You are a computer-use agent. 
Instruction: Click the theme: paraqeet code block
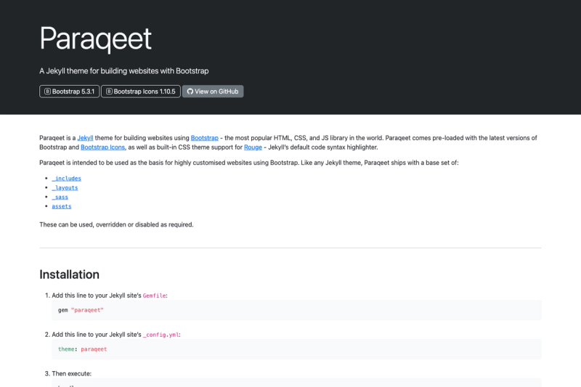(296, 349)
